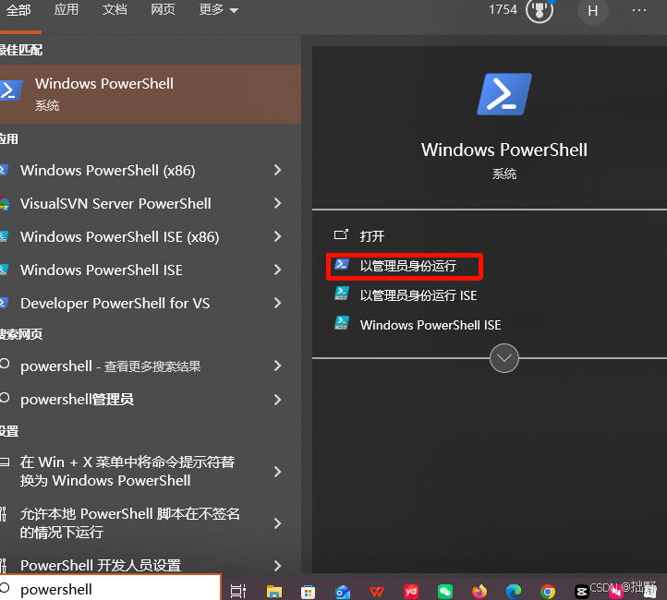Image resolution: width=667 pixels, height=600 pixels.
Task: Choose 以管理员身份运行 for PowerShell
Action: point(408,266)
